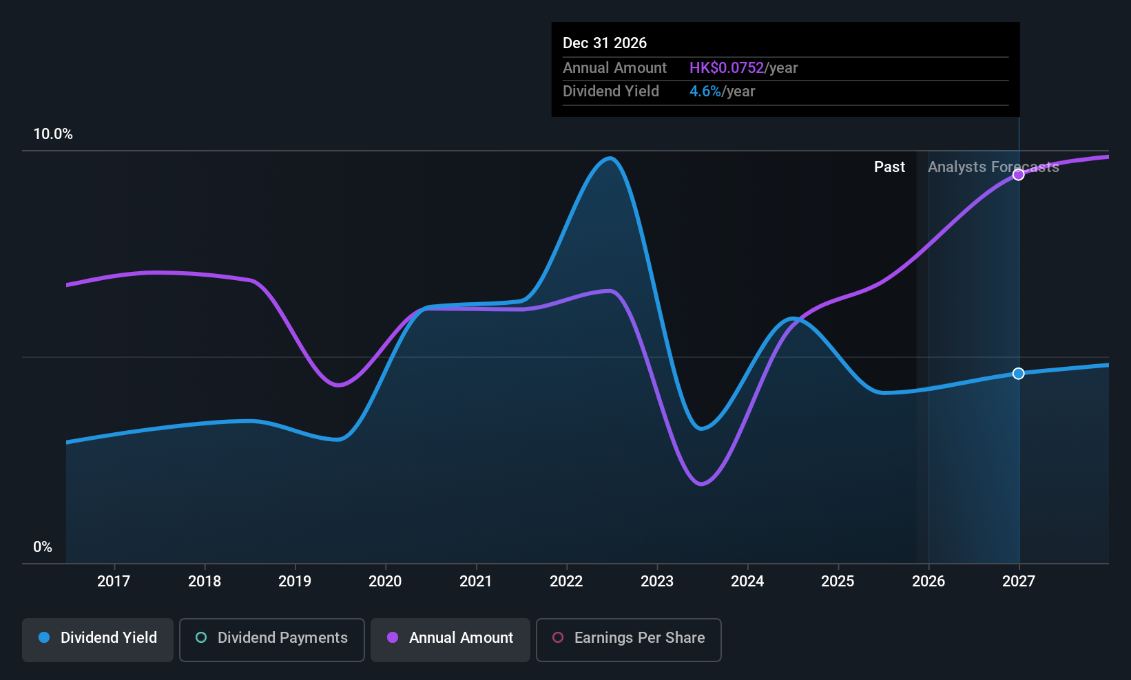The image size is (1131, 680).
Task: Enable the Earnings Per Share series
Action: click(628, 639)
